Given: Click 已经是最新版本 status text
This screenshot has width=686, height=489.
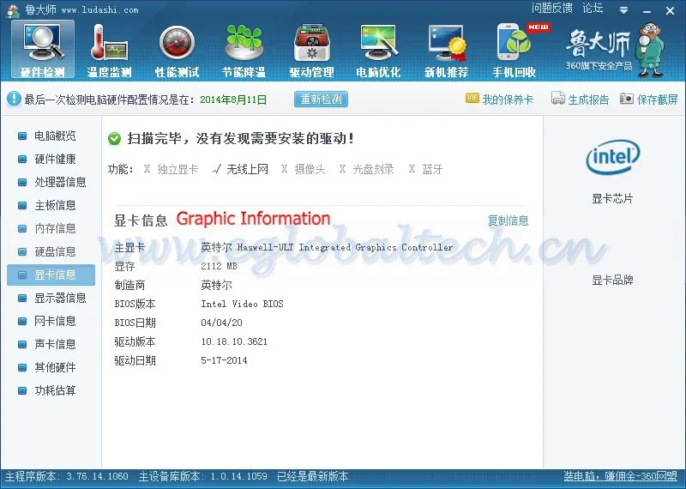Looking at the screenshot, I should tap(313, 476).
